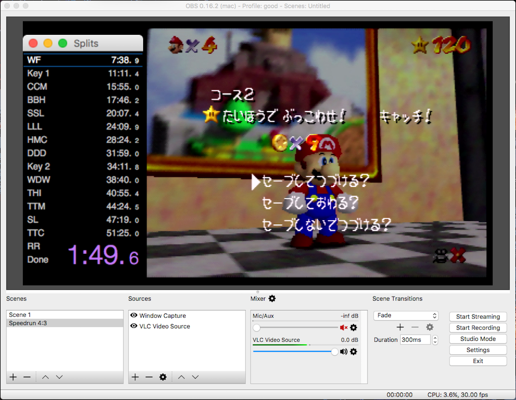Image resolution: width=516 pixels, height=400 pixels.
Task: Open VLC Video Source audio settings gear
Action: (x=353, y=352)
